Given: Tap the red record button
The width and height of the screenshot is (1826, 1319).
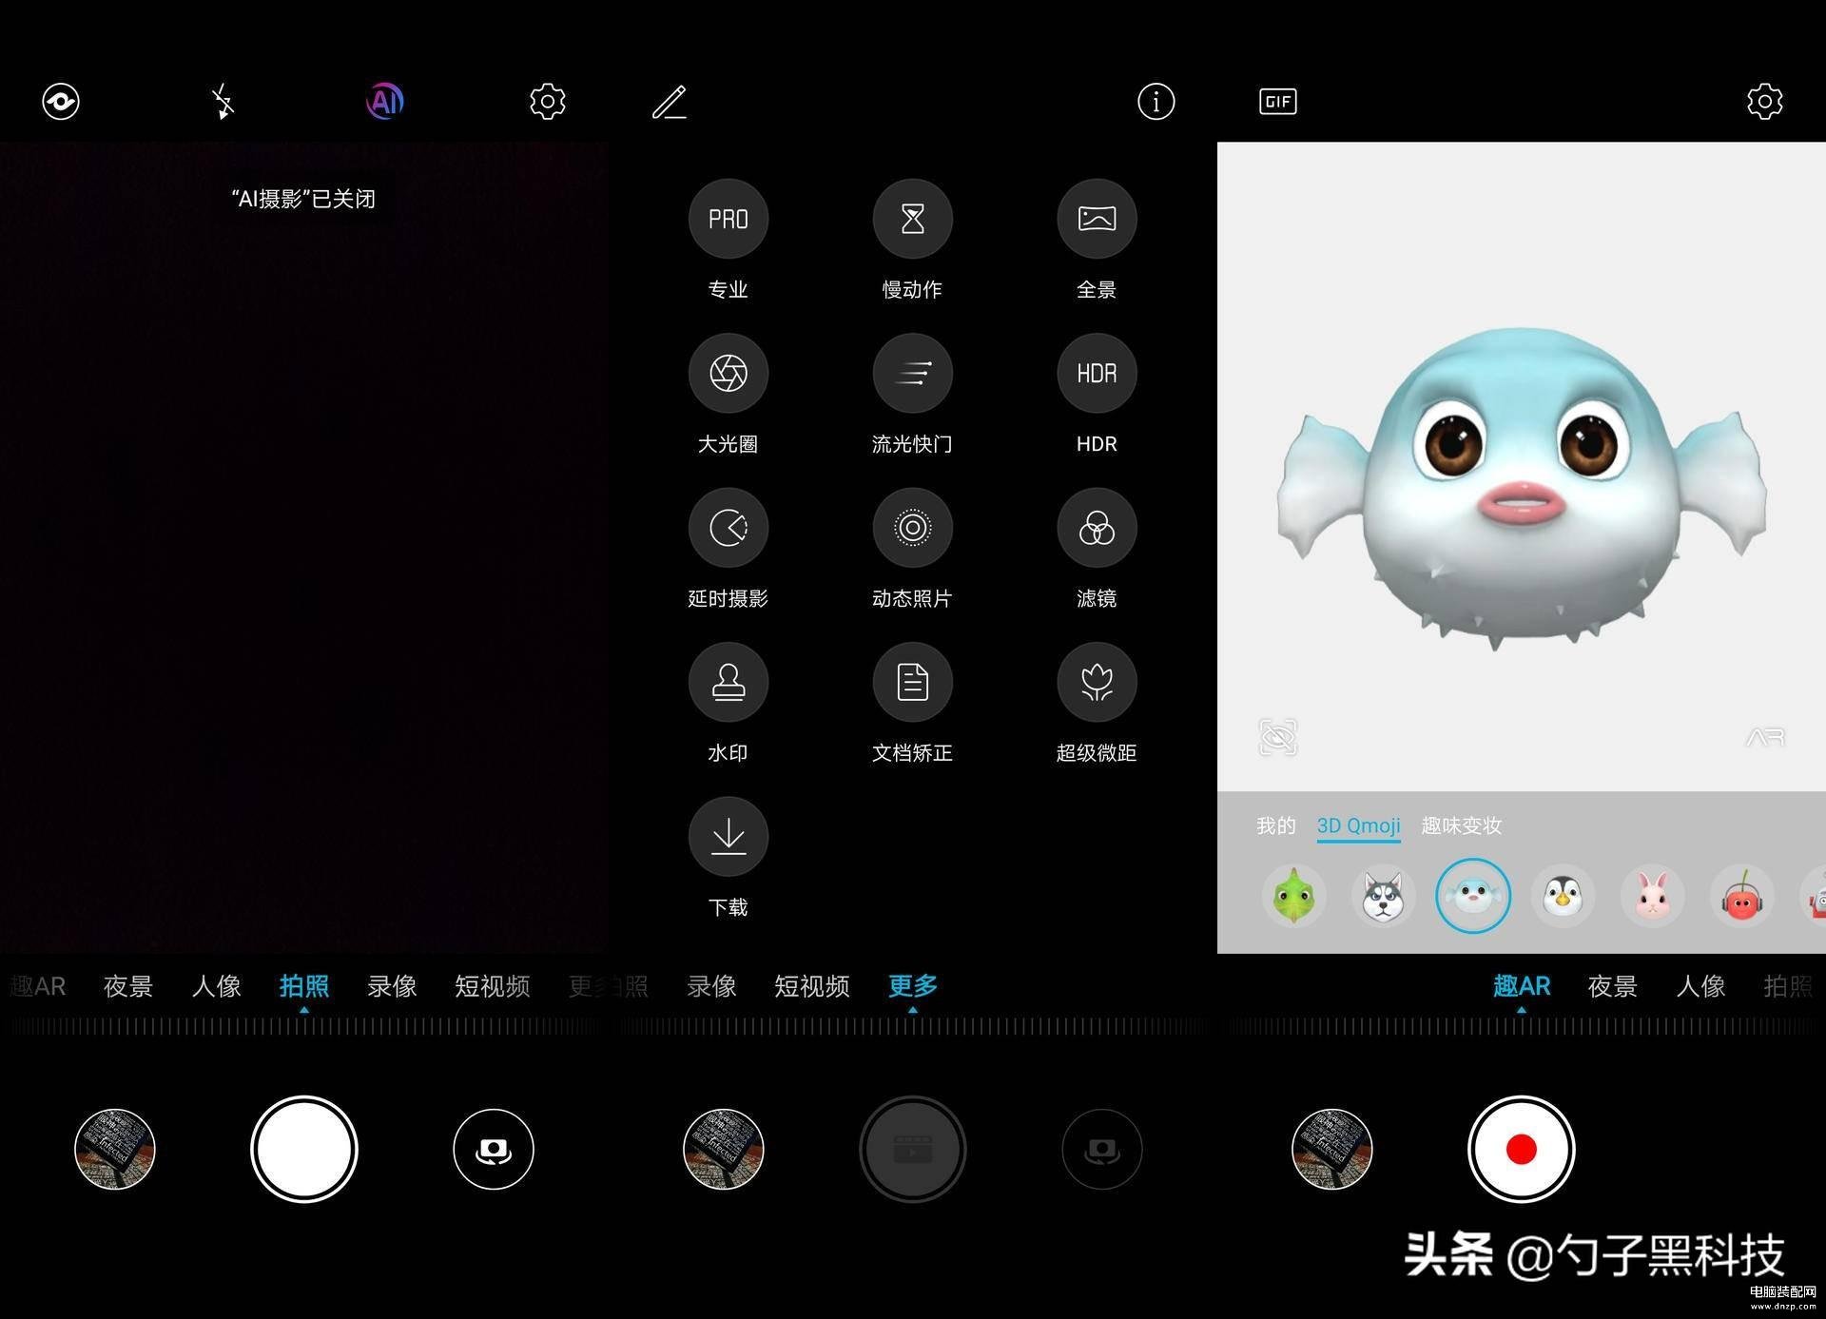Looking at the screenshot, I should [1522, 1149].
